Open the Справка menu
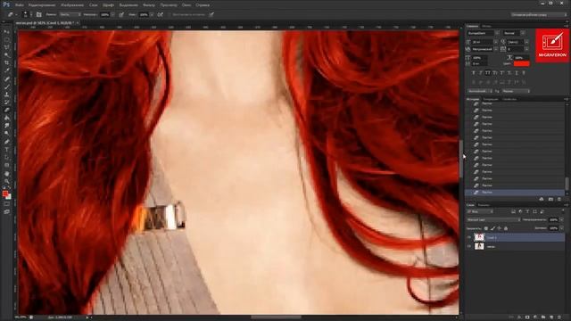The width and height of the screenshot is (571, 321). (203, 5)
